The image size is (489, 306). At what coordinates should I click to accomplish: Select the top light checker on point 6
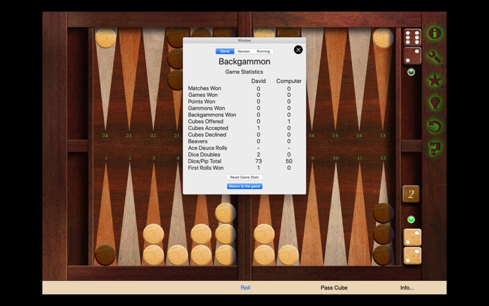[225, 213]
